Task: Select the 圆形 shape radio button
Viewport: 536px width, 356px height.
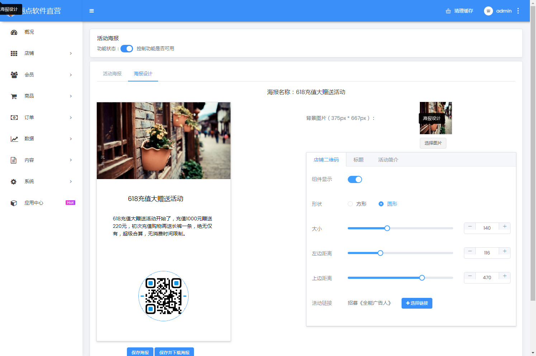Action: [381, 204]
